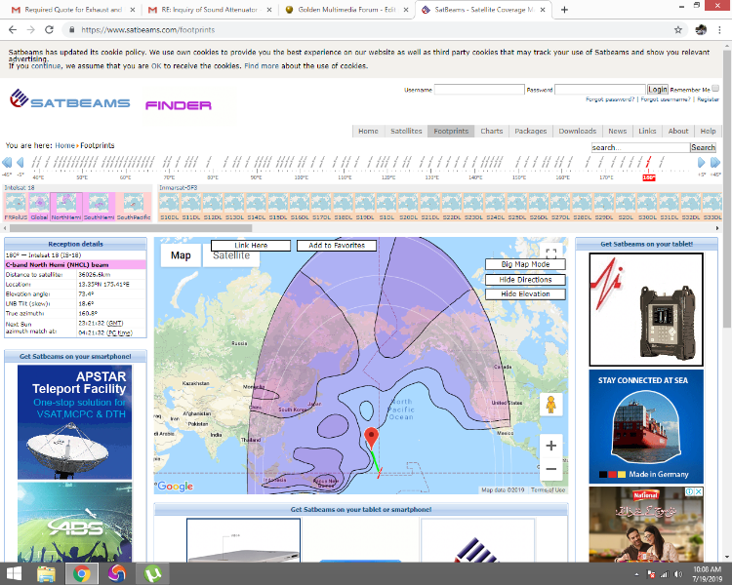Open the Stay Connected at Sea ad
Image resolution: width=732 pixels, height=585 pixels.
(646, 426)
